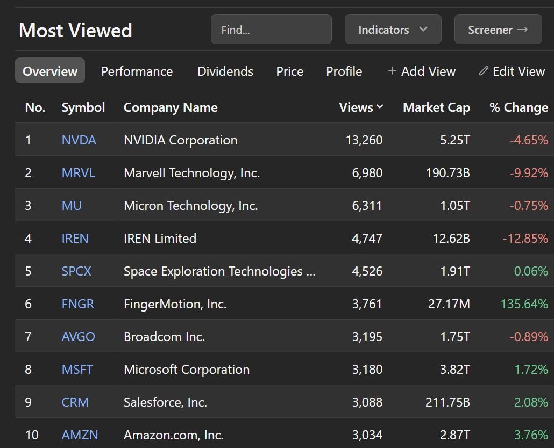The image size is (554, 448).
Task: Click the Find search field
Action: (x=271, y=30)
